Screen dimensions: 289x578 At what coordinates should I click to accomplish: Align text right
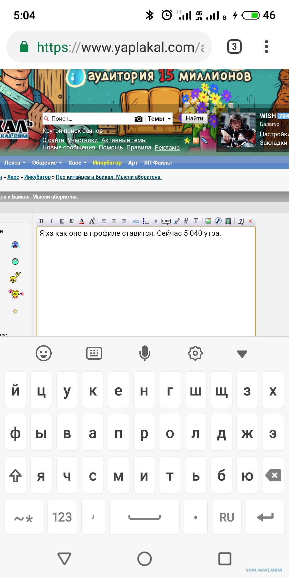124,221
